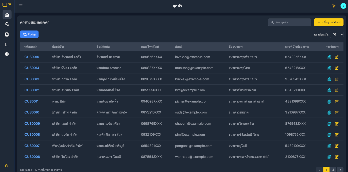The height and width of the screenshot is (172, 348).
Task: Click the copy icon for CUS0015
Action: tap(329, 57)
